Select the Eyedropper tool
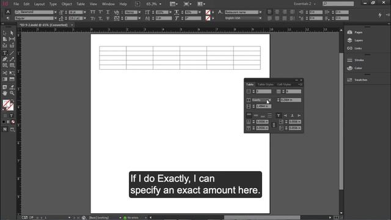This screenshot has width=391, height=220. [x=12, y=87]
